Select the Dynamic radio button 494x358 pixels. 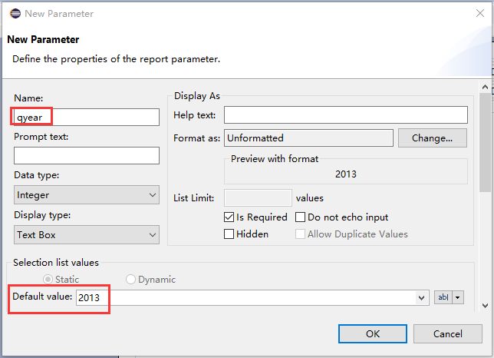(131, 280)
